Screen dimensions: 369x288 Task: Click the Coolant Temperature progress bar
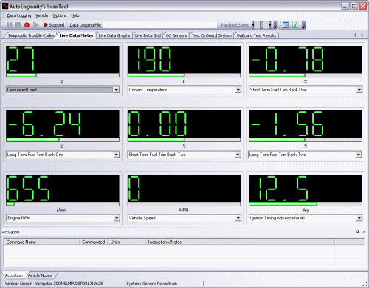click(184, 75)
